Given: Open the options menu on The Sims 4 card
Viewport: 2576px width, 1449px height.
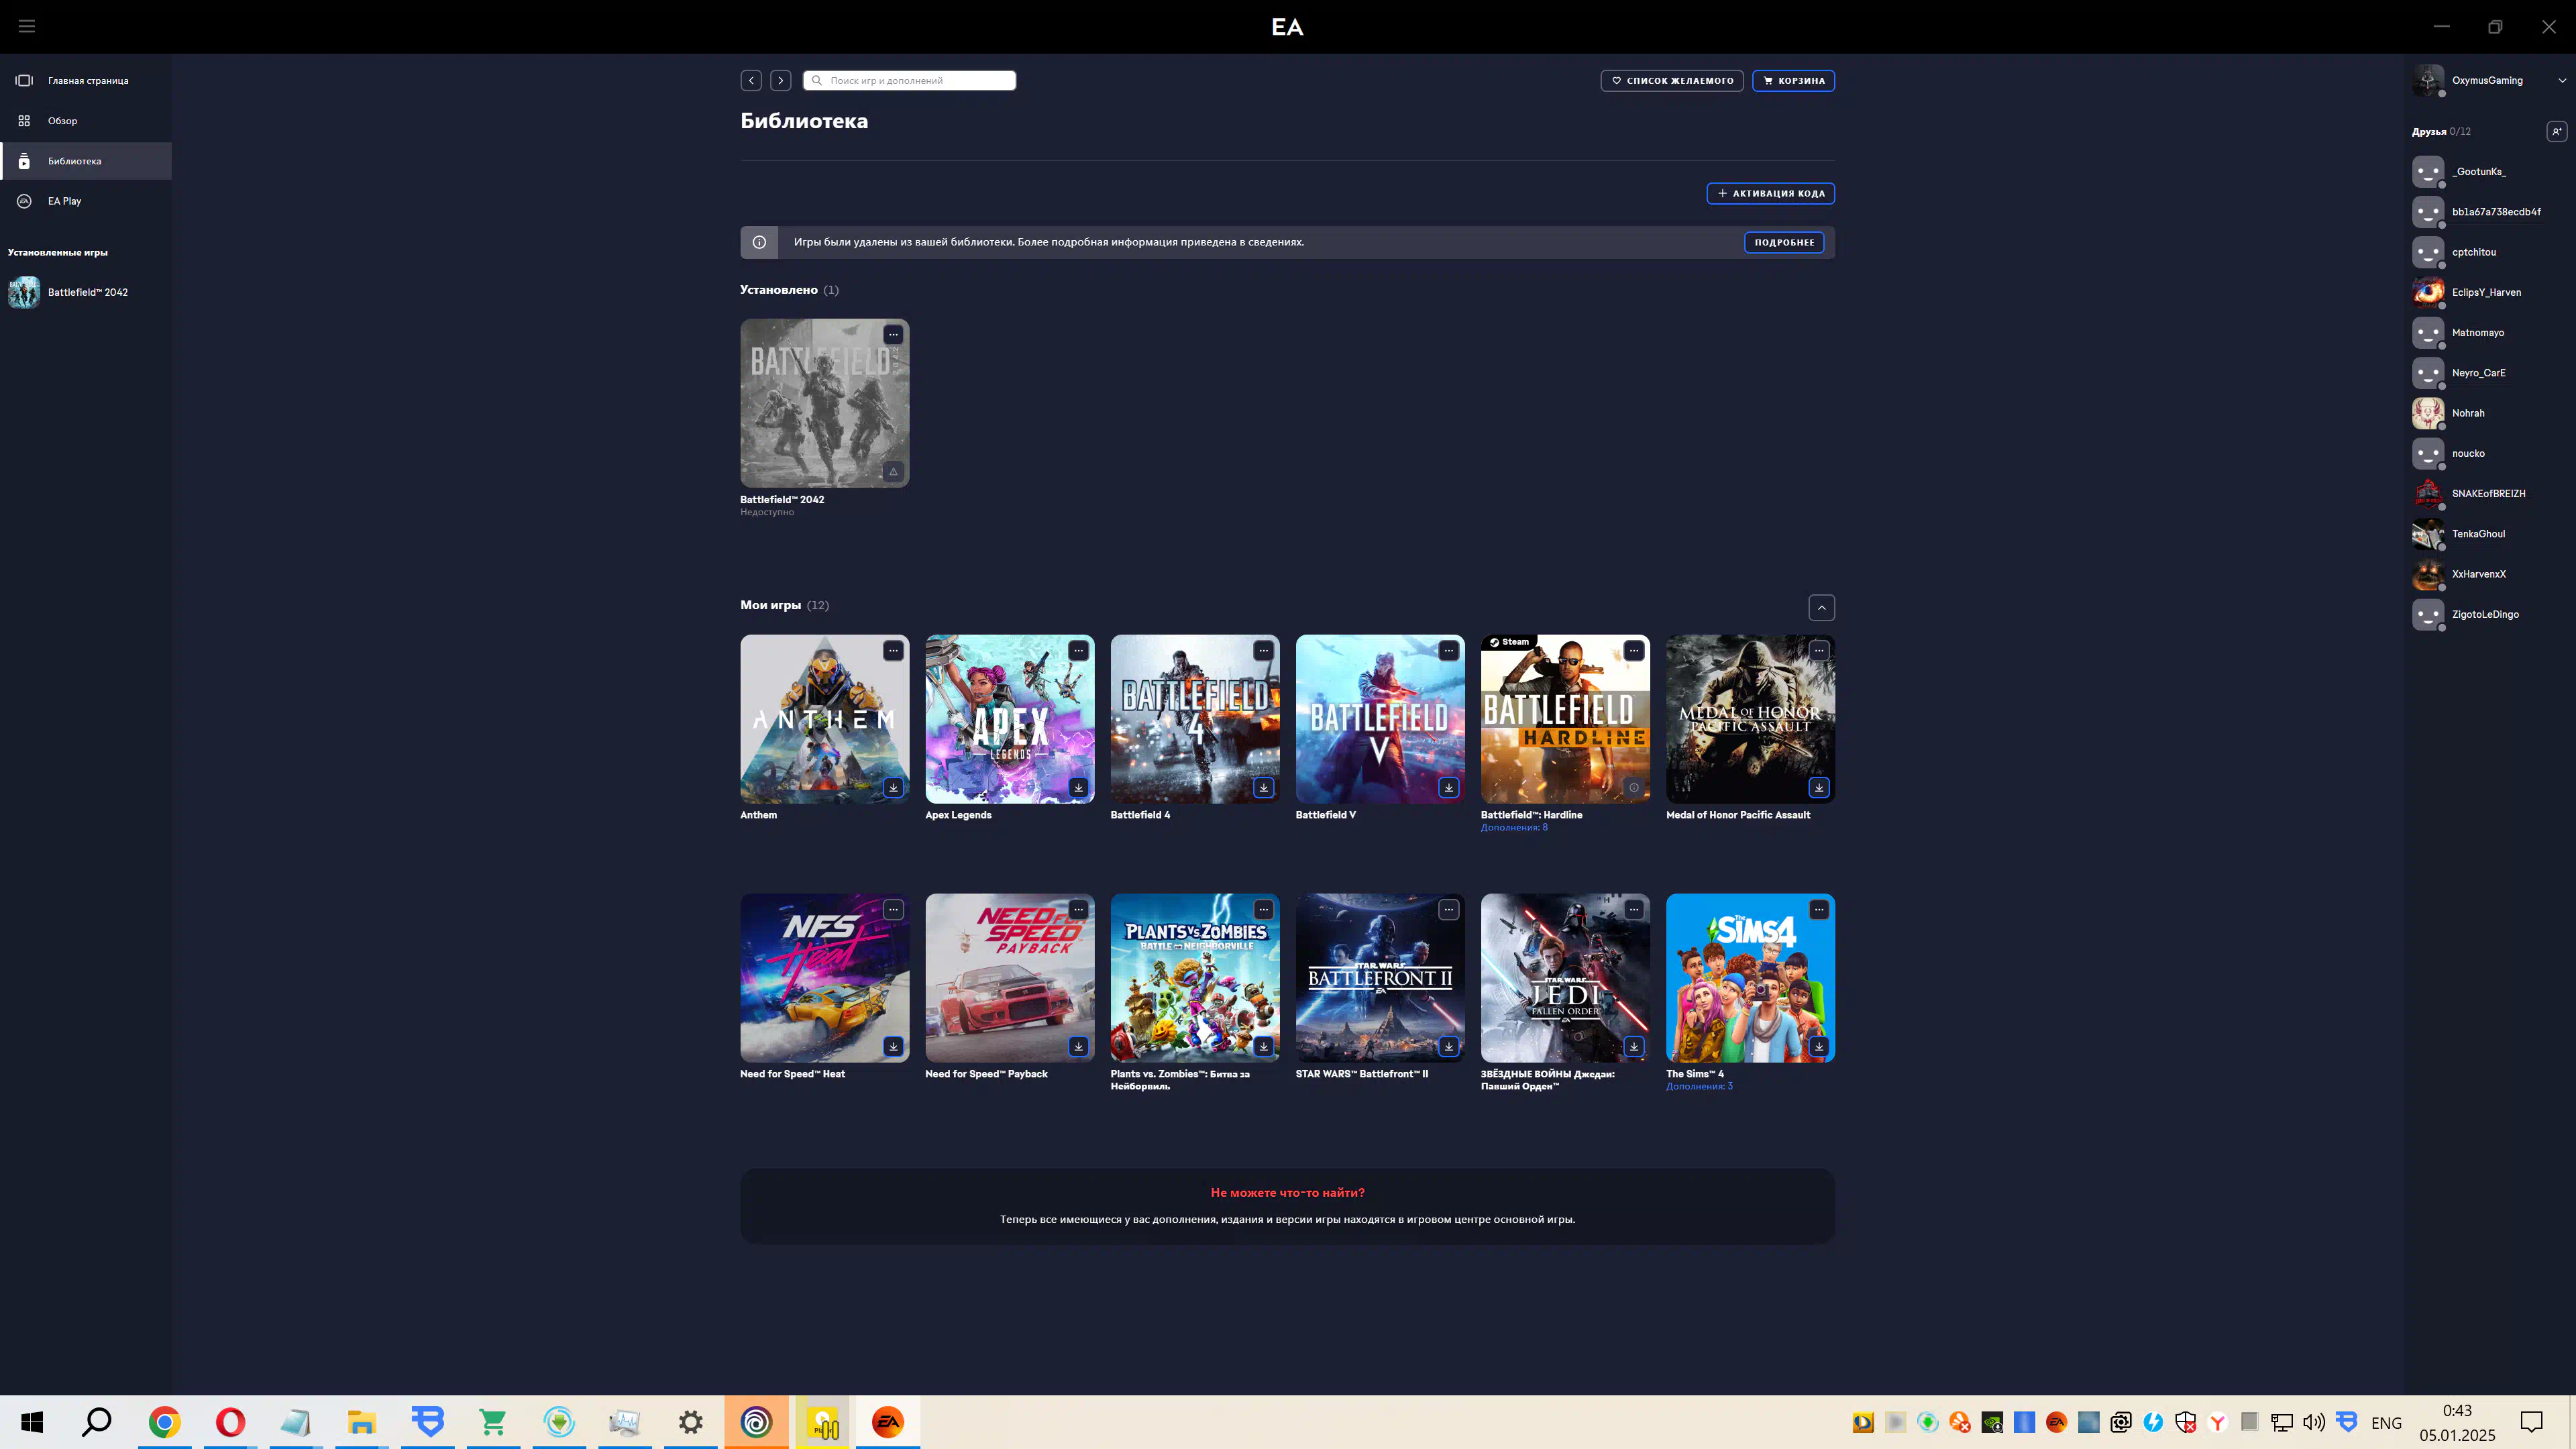Looking at the screenshot, I should (x=1819, y=910).
